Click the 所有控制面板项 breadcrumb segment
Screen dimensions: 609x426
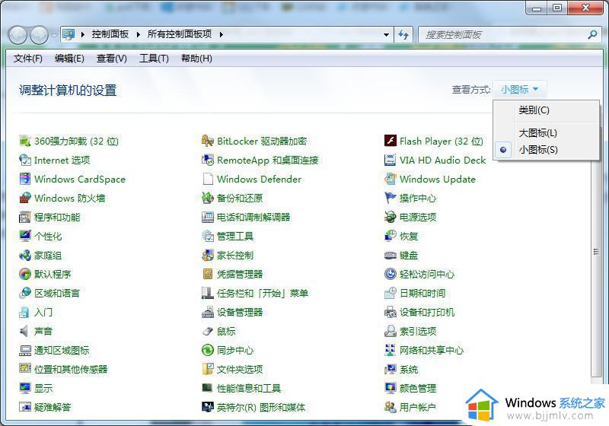(180, 34)
